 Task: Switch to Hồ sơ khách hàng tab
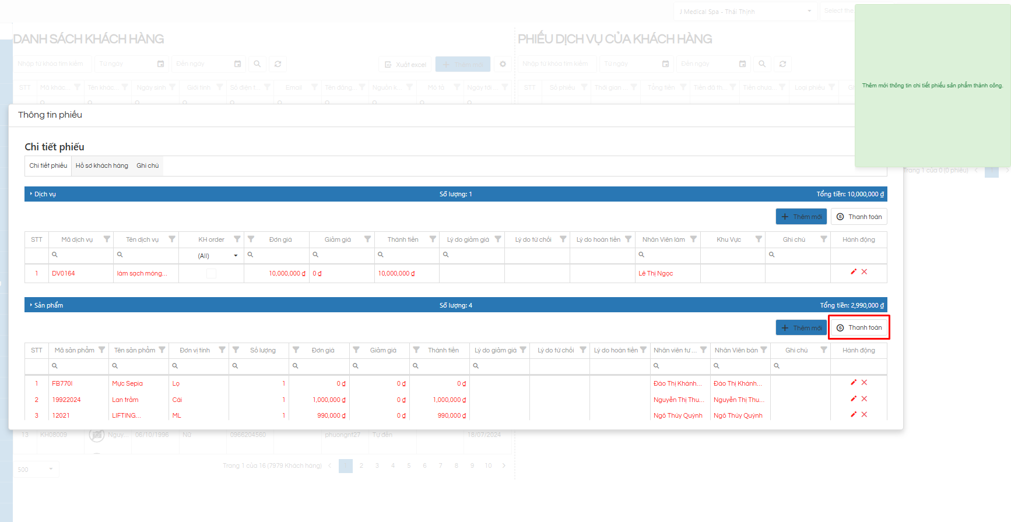(x=101, y=165)
